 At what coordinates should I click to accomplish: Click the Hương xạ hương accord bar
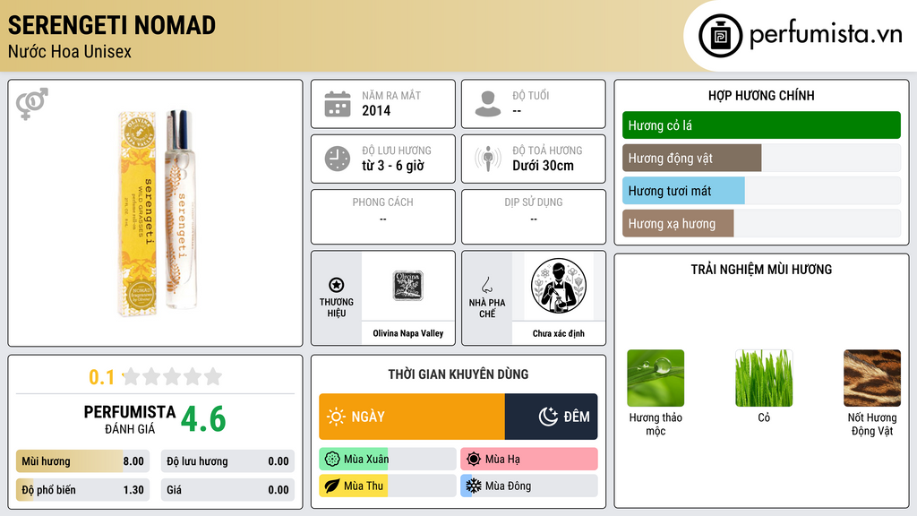coord(761,223)
